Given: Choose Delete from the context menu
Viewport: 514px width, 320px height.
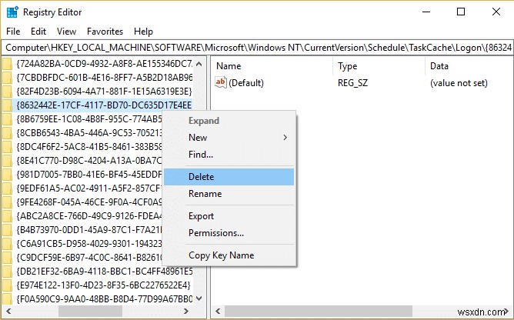Looking at the screenshot, I should point(229,177).
